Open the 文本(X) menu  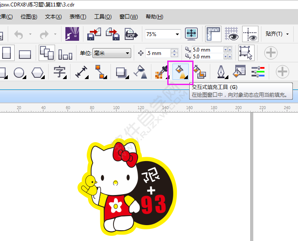pyautogui.click(x=53, y=17)
